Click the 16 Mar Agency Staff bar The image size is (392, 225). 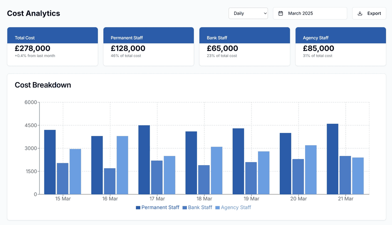pyautogui.click(x=122, y=165)
